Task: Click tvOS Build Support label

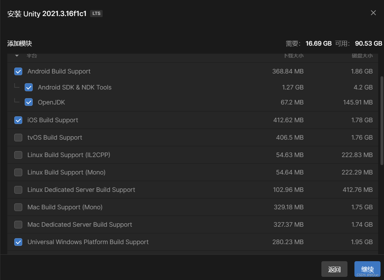Action: pyautogui.click(x=55, y=138)
